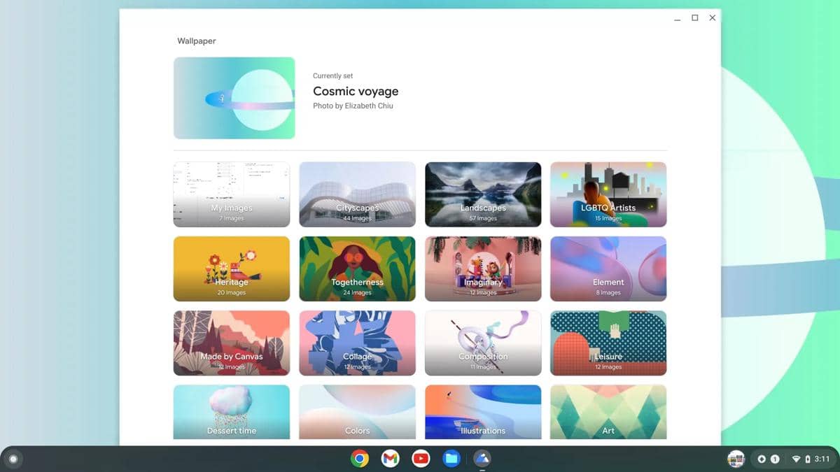The image size is (840, 472).
Task: Browse the Cityscapes wallpapers
Action: coord(357,194)
